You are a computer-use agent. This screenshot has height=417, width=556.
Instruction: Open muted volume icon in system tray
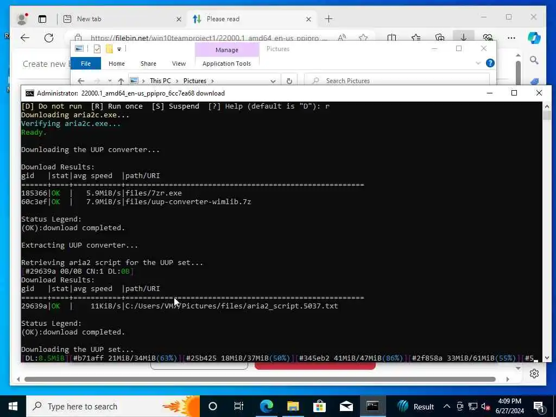pos(485,407)
